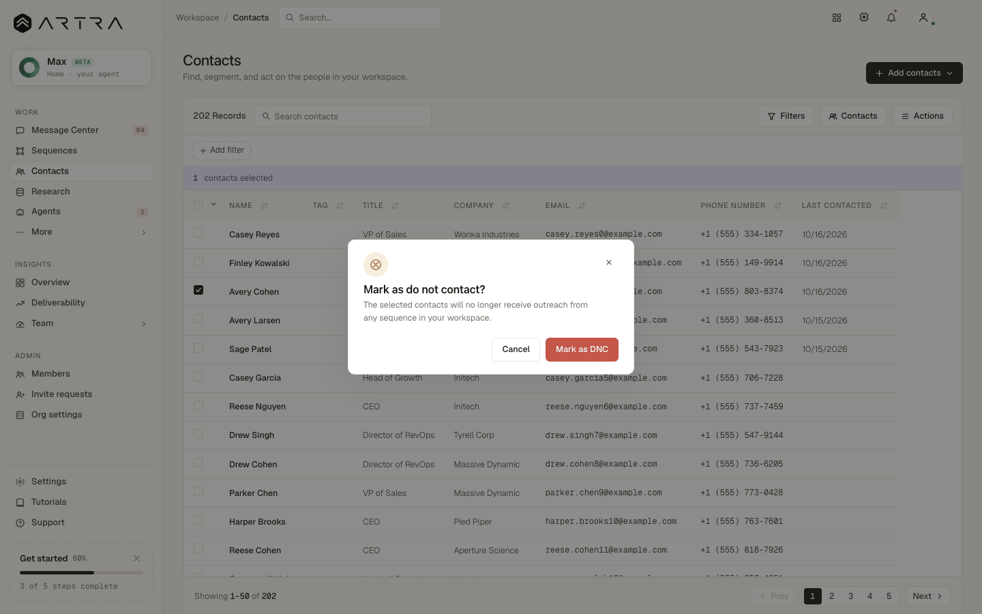Confirm with Mark as DNC button

582,349
